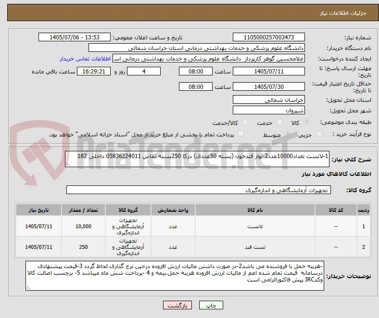Click the unit عدد in تست قند row
Viewport: 379px width, 318px height.
pos(173,247)
